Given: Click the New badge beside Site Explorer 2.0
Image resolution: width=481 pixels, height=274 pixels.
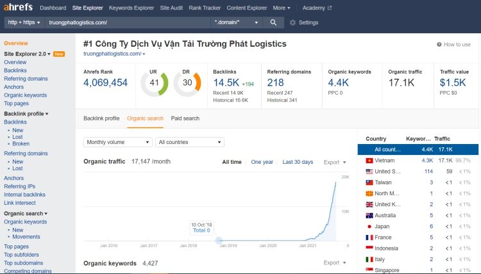Looking at the screenshot, I should coord(59,54).
